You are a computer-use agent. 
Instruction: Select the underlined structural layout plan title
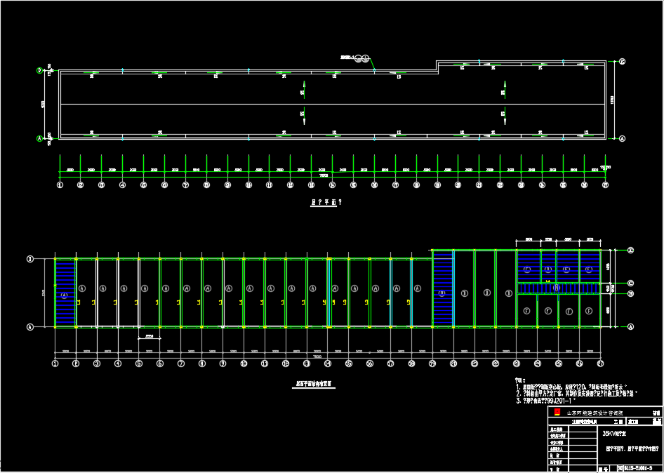pos(314,385)
